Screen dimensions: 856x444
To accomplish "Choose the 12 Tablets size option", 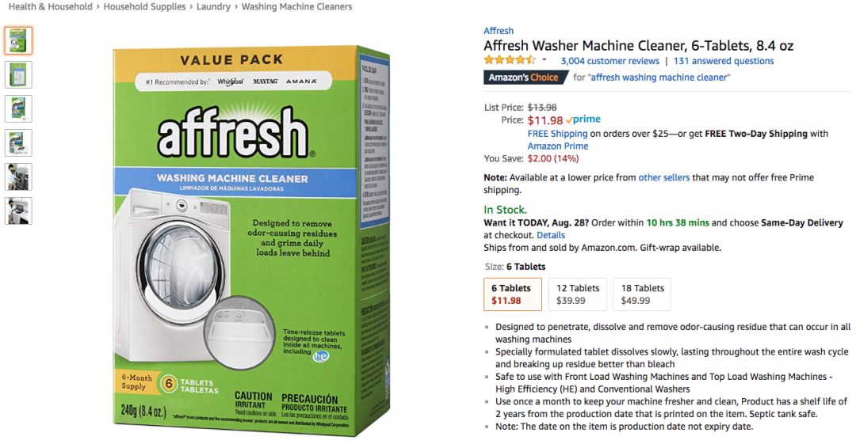I will click(x=578, y=294).
